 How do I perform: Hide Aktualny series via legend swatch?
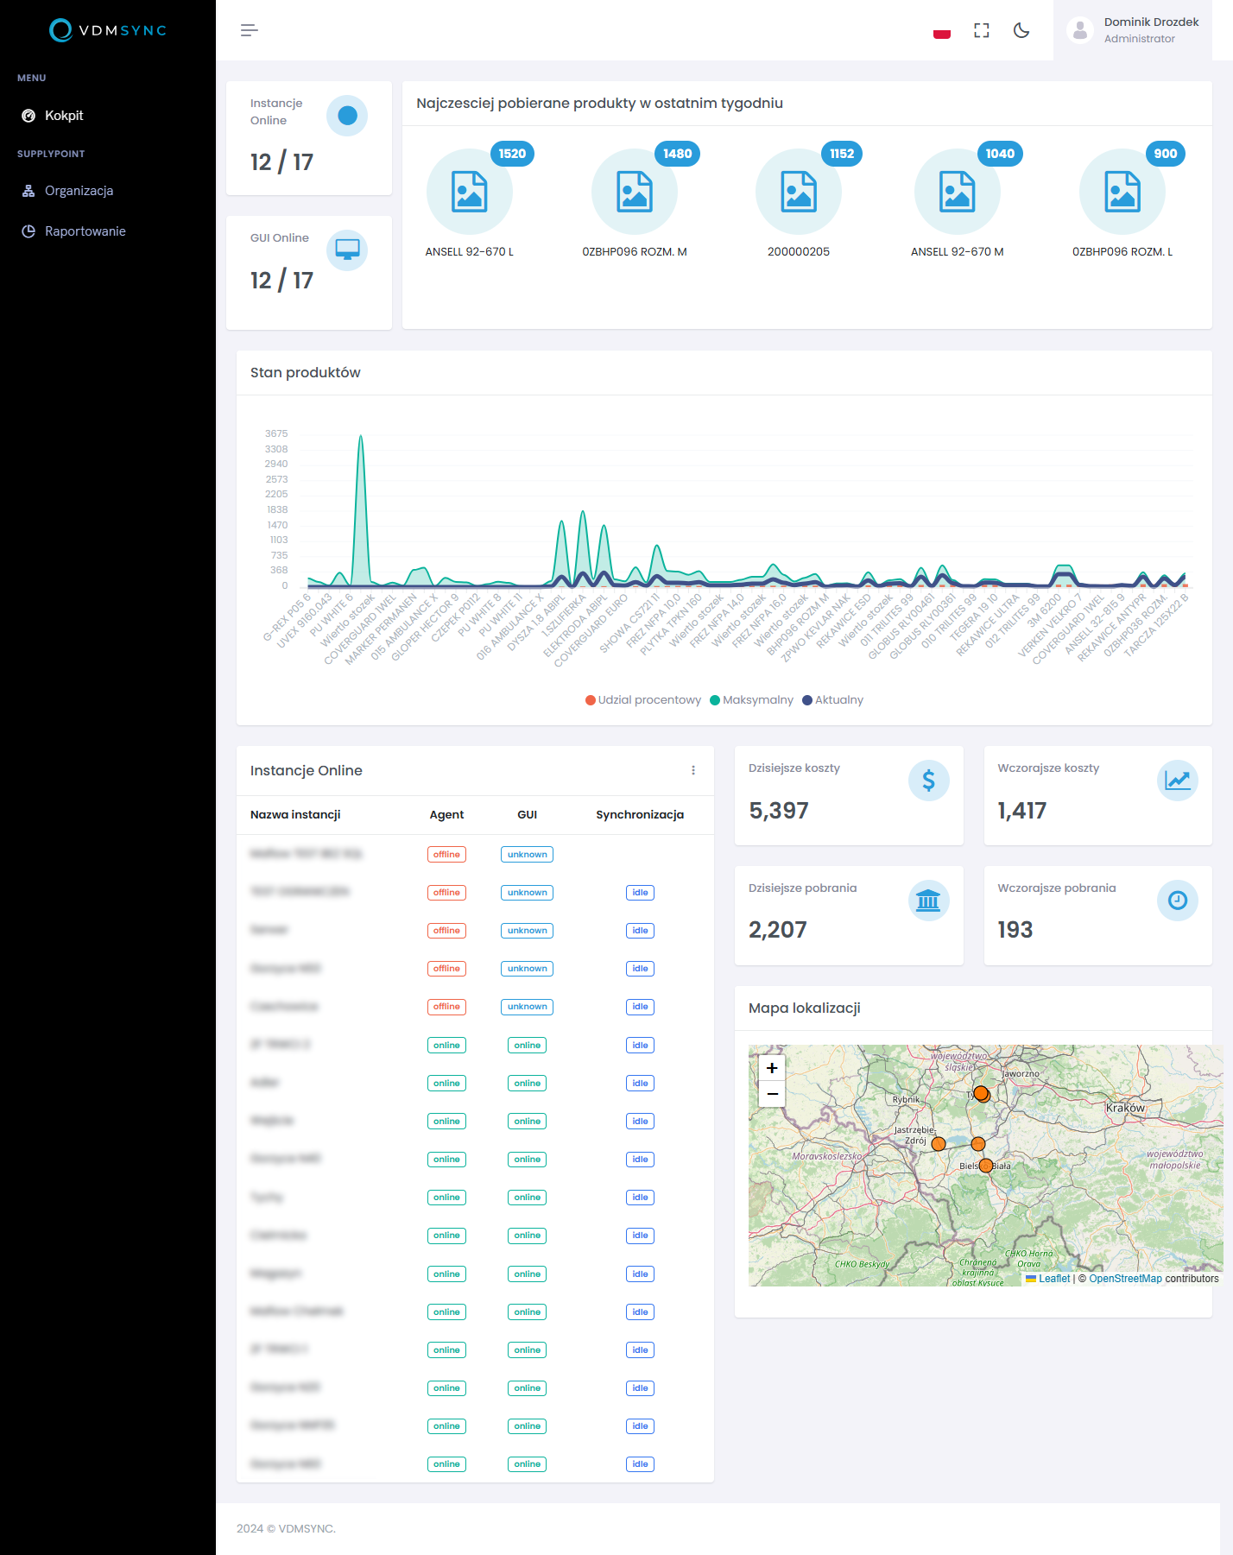click(807, 700)
